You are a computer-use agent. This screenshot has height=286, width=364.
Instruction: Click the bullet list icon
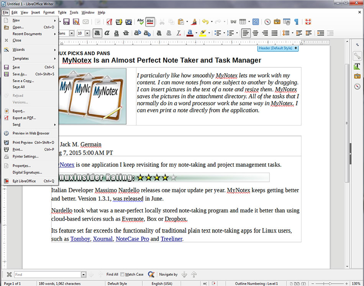click(x=218, y=33)
